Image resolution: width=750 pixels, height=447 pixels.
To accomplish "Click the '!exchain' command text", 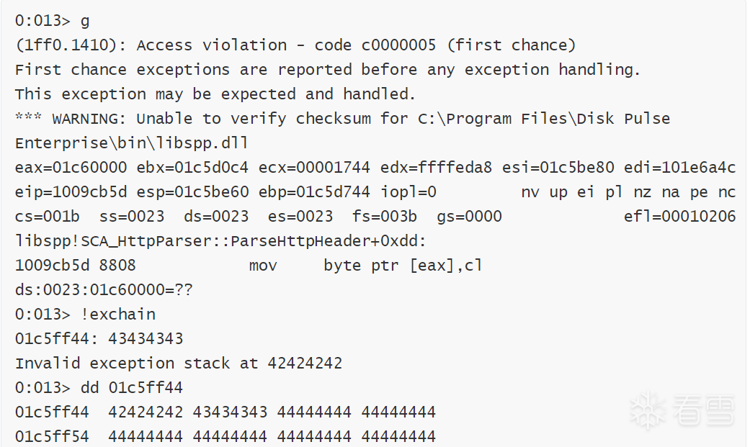I will pyautogui.click(x=117, y=315).
